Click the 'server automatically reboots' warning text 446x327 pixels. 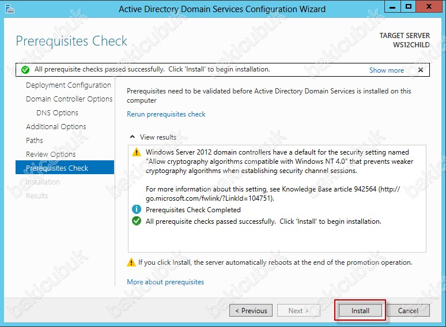[275, 262]
